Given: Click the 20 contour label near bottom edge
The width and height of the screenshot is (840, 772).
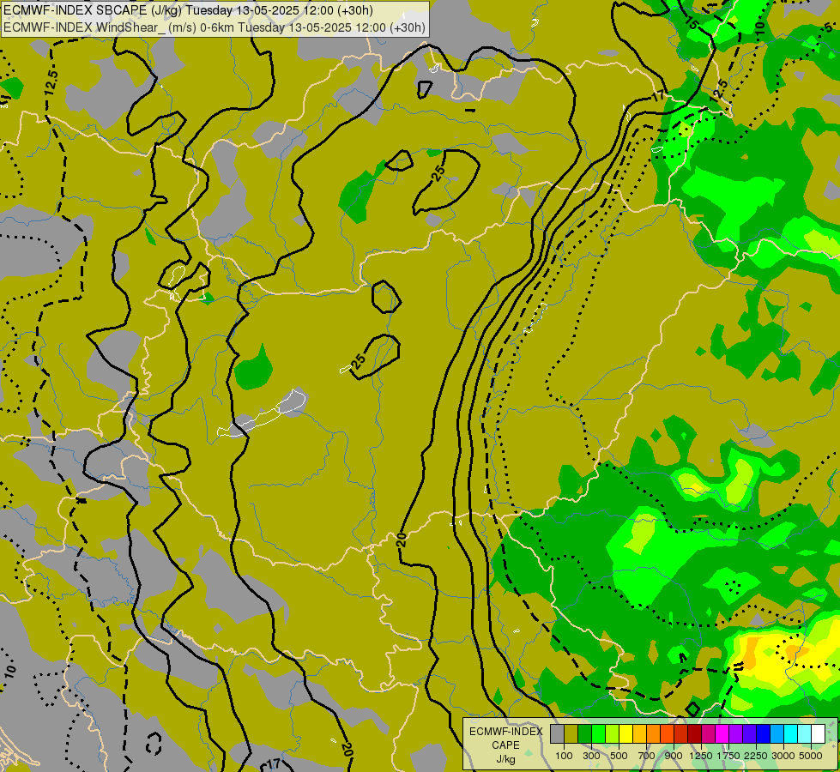Looking at the screenshot, I should [347, 750].
